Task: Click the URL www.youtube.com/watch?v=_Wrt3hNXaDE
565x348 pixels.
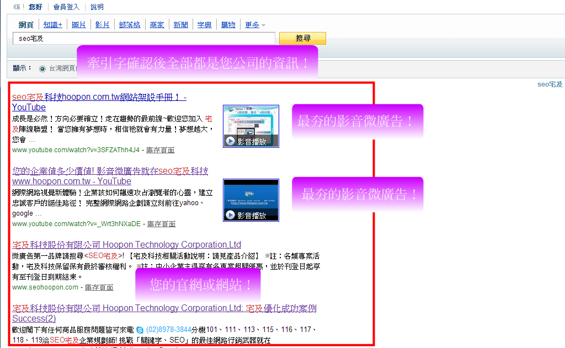Action: point(76,224)
